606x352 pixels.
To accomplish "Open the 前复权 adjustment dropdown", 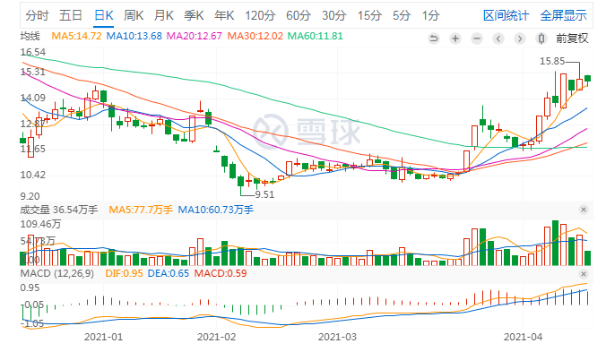I will pyautogui.click(x=572, y=39).
